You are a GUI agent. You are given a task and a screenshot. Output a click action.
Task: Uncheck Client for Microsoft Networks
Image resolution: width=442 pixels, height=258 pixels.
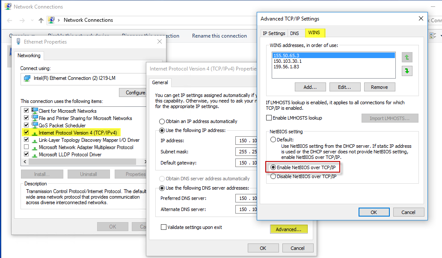point(27,111)
